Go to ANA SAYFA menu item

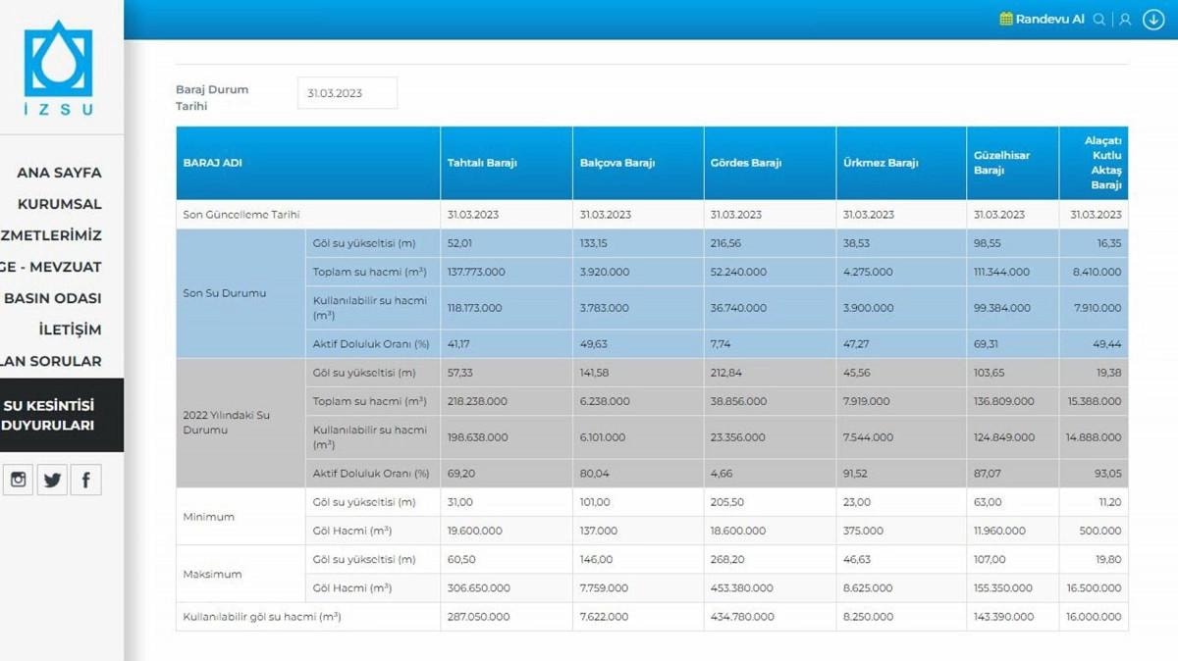(59, 173)
